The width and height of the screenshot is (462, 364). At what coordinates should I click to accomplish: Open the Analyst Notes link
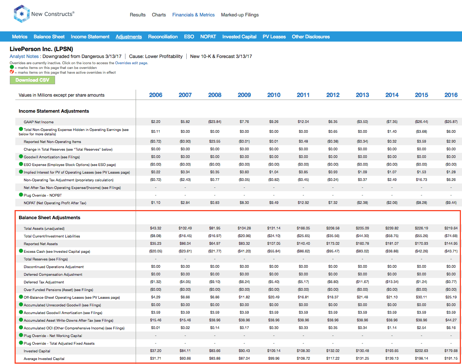coord(24,57)
